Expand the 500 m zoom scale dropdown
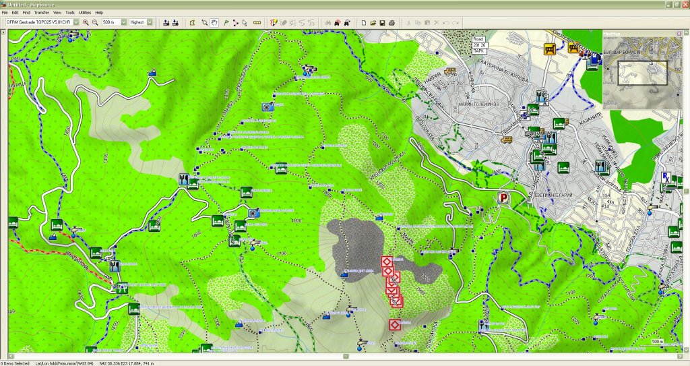Screen dimensions: 690x366 click(123, 22)
